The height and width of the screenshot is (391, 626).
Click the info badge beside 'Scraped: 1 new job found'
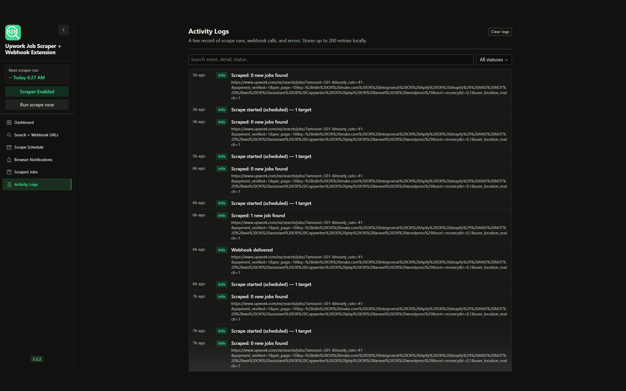point(222,216)
